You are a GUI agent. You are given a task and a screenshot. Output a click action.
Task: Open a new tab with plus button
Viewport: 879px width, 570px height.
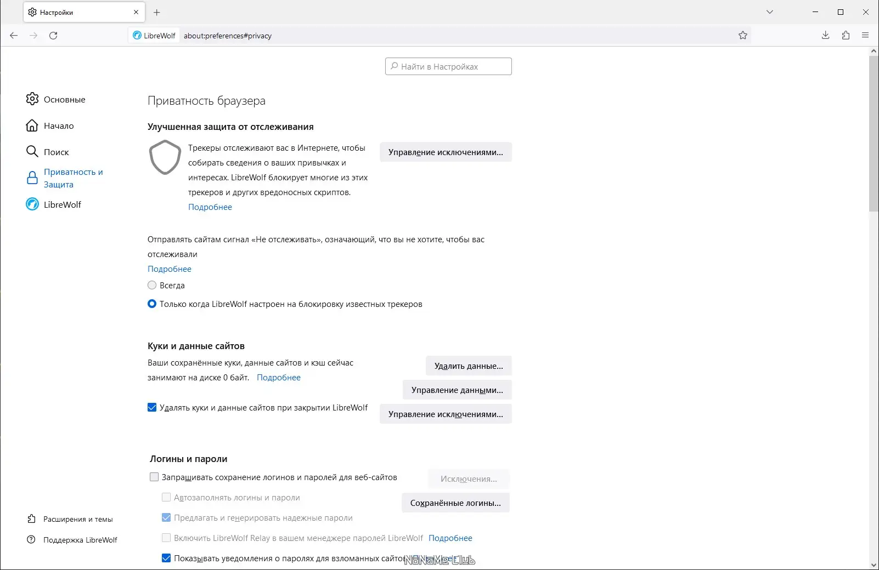click(x=157, y=12)
